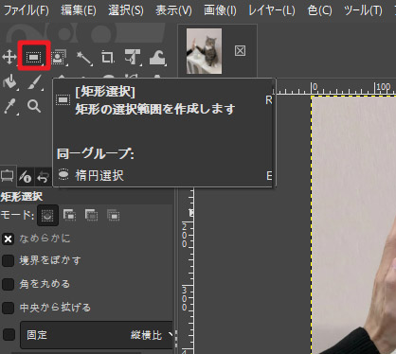
Task: Switch to the Device Status dock tab
Action: [x=25, y=176]
